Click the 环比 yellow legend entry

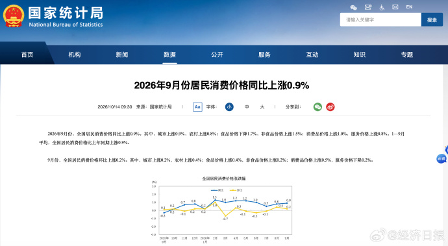[x=236, y=190]
